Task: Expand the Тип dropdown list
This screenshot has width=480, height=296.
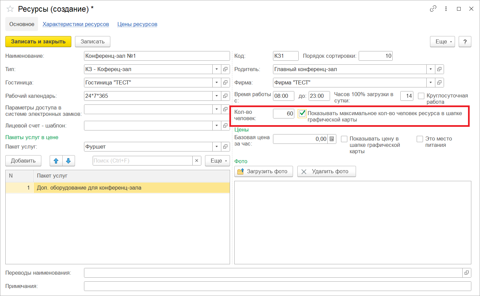Action: [217, 69]
